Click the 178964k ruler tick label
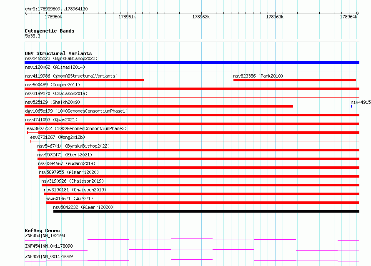This screenshot has height=266, width=371. coord(349,17)
